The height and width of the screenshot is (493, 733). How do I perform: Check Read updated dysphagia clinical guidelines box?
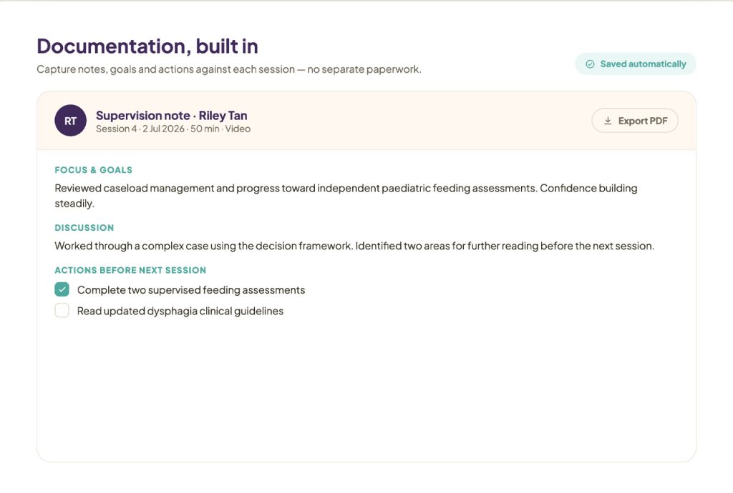coord(62,311)
